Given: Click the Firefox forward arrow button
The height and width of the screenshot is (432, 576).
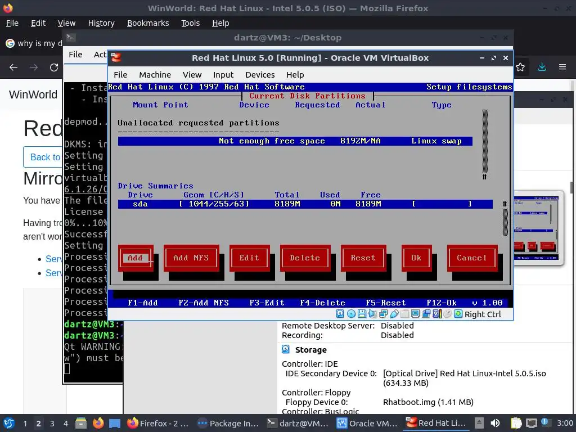Looking at the screenshot, I should (34, 67).
